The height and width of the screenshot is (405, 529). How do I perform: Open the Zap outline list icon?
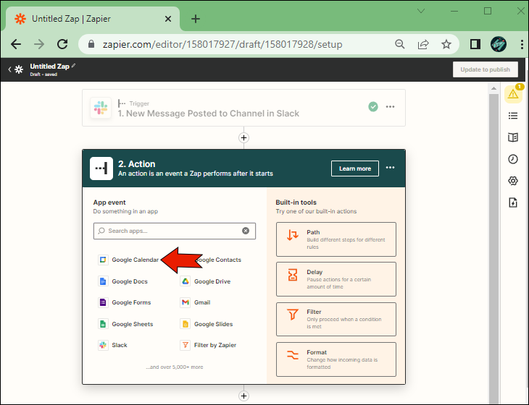(513, 116)
